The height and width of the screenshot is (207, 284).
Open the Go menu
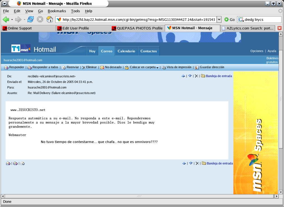coord(40,11)
